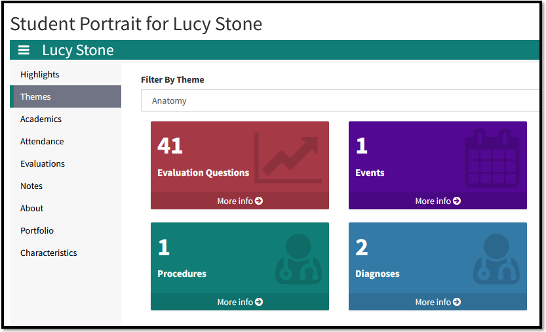Click the doctor icon on Procedures card
Viewport: 546px width, 332px height.
click(x=298, y=259)
